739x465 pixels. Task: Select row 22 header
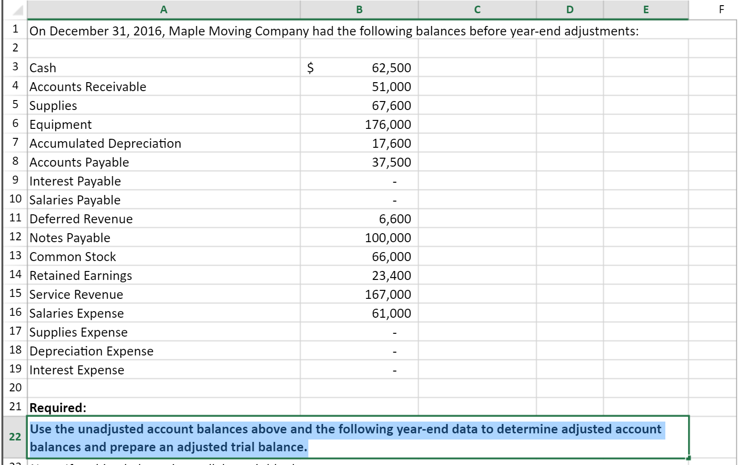[15, 437]
